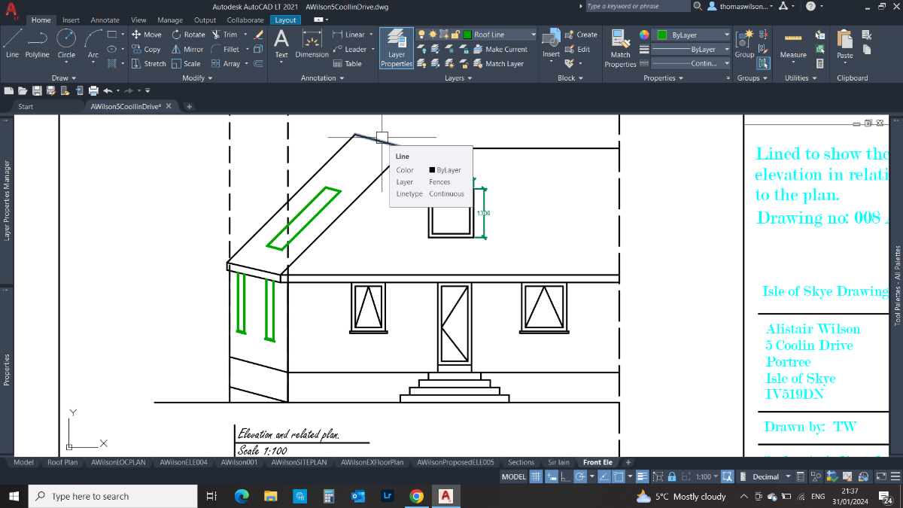Select the Circle tool
This screenshot has width=903, height=508.
66,44
